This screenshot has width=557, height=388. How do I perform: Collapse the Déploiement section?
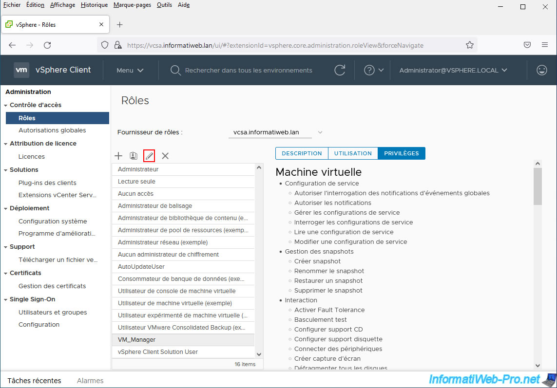pos(6,209)
